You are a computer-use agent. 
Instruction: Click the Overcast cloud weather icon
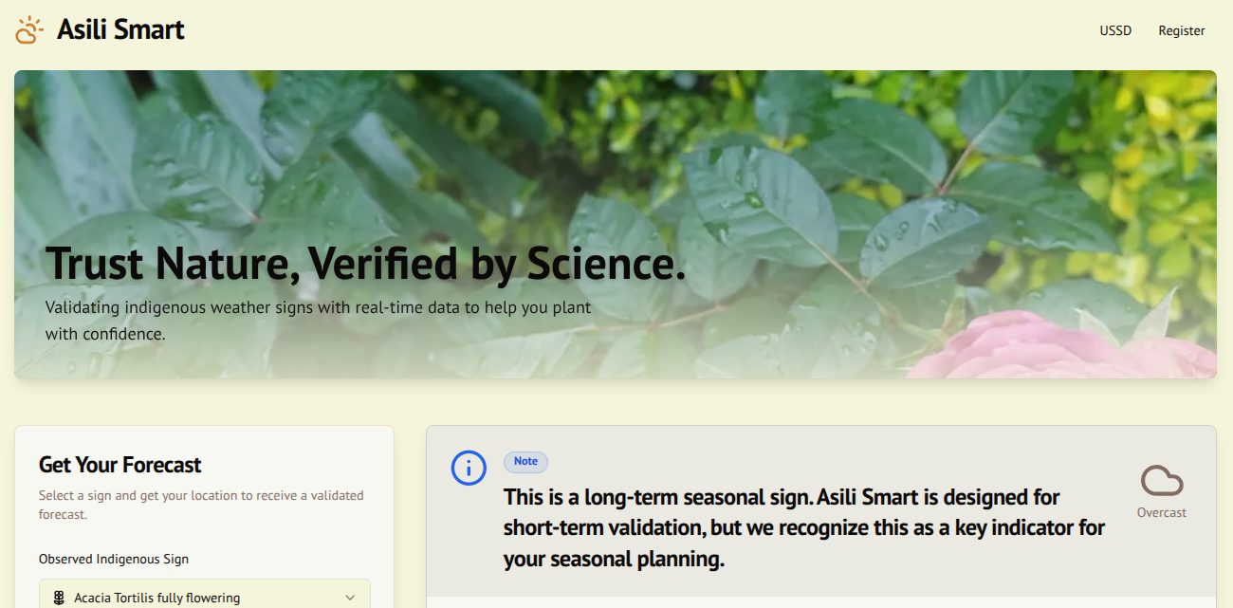pyautogui.click(x=1161, y=481)
